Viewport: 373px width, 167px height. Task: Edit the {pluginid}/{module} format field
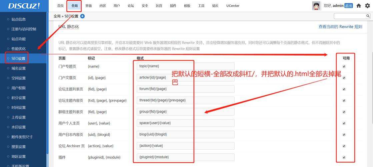pos(186,157)
